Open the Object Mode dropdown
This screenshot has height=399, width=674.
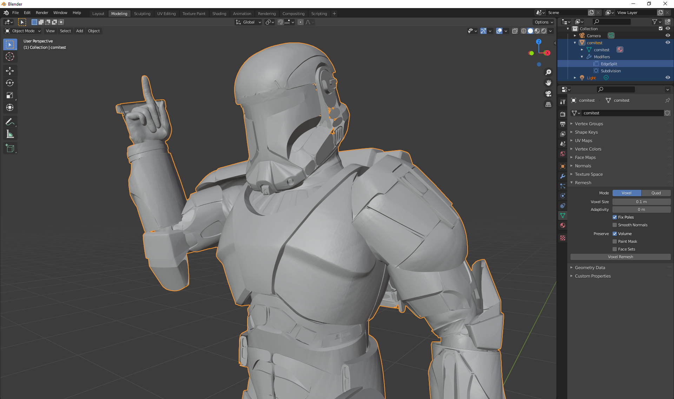pyautogui.click(x=23, y=31)
